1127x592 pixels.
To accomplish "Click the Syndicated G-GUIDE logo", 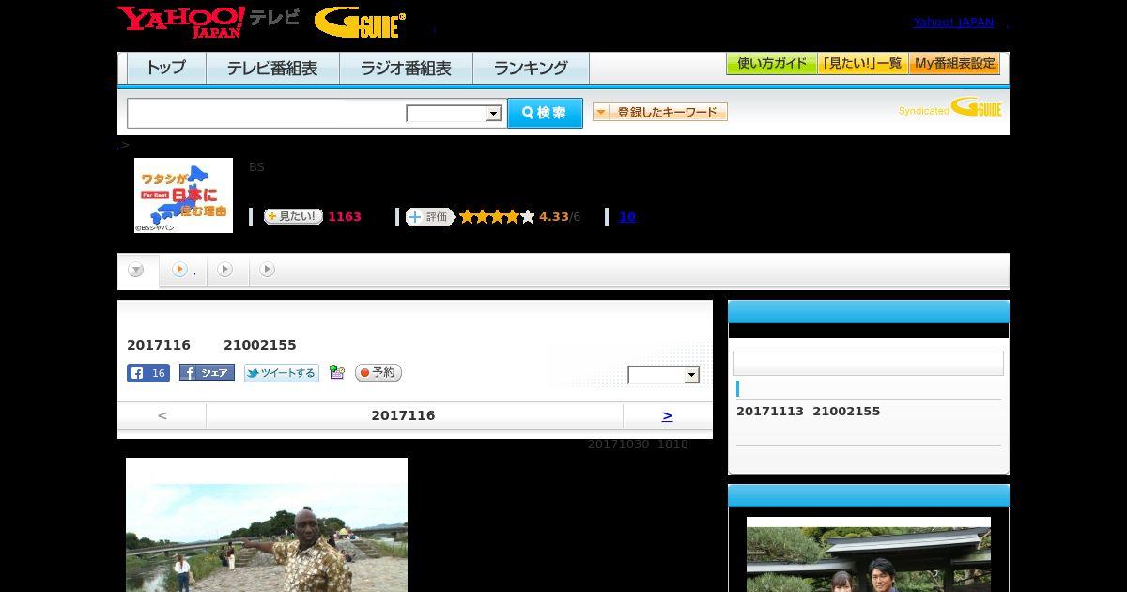I will (x=950, y=108).
